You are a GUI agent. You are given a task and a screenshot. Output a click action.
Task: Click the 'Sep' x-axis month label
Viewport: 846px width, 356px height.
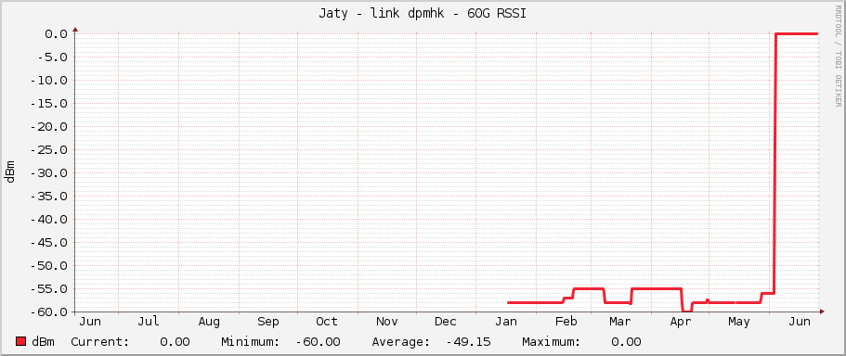pos(268,322)
